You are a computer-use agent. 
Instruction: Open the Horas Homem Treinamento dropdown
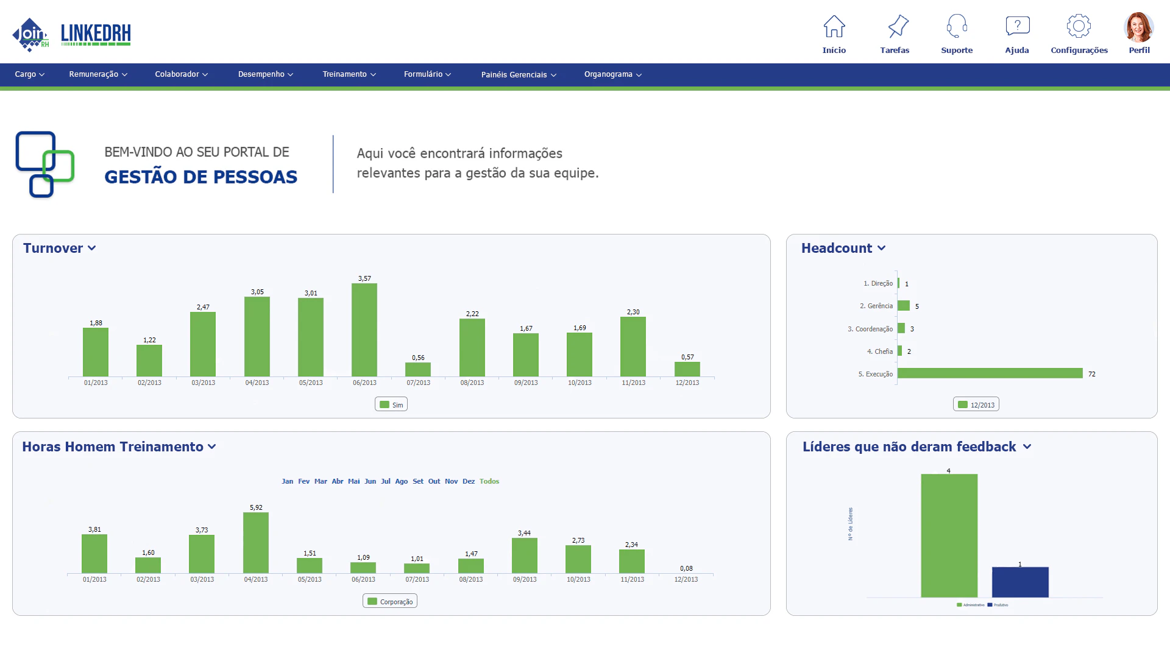(x=212, y=447)
